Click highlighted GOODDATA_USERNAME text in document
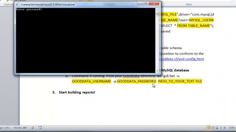The height and width of the screenshot is (132, 236). coord(91,81)
